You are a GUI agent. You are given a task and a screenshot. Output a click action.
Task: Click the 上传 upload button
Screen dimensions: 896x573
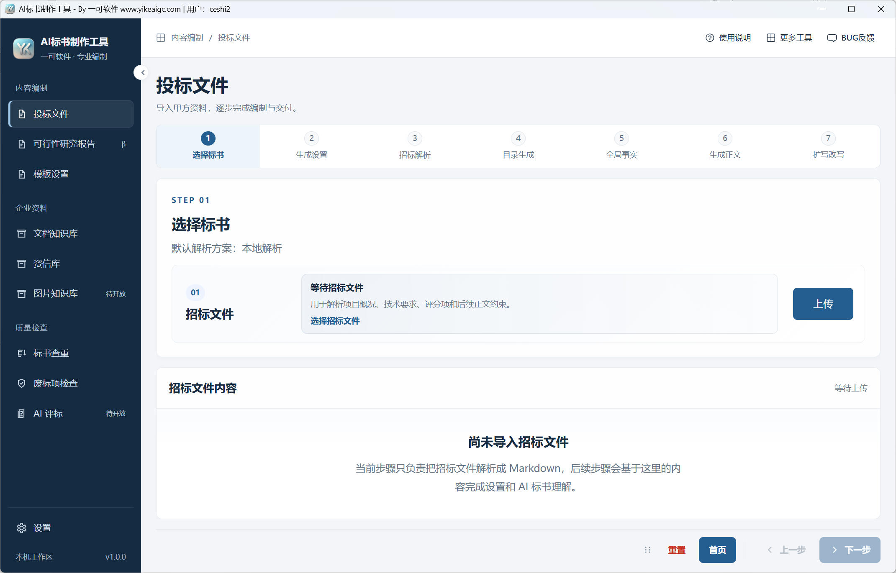coord(823,304)
